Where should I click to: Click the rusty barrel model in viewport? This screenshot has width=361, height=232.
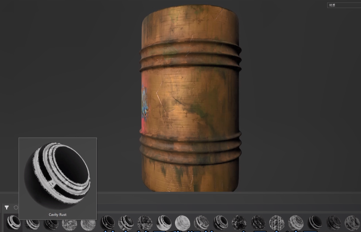click(x=192, y=98)
